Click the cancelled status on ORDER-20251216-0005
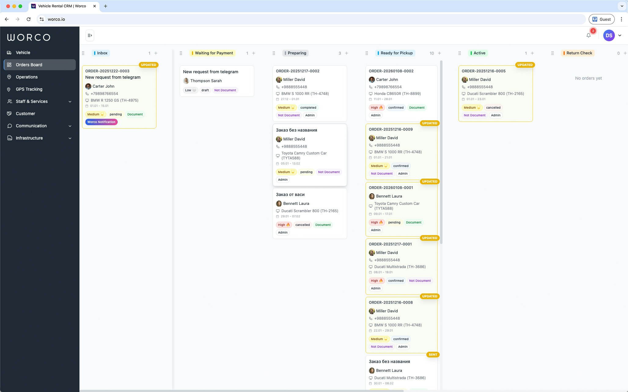This screenshot has width=628, height=392. point(493,107)
